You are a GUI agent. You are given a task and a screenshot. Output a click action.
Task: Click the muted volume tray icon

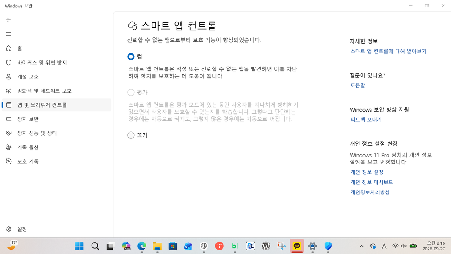(x=404, y=246)
